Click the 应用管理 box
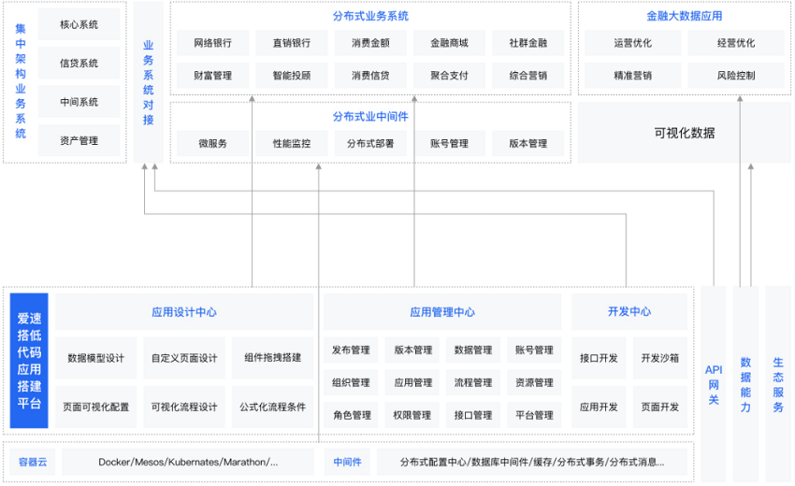The height and width of the screenshot is (486, 795). pos(413,382)
